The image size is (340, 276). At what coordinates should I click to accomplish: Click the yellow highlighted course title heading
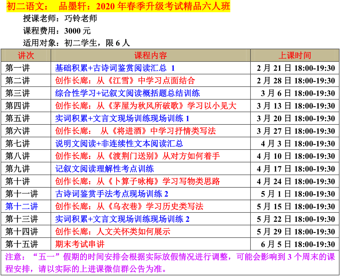pos(118,6)
